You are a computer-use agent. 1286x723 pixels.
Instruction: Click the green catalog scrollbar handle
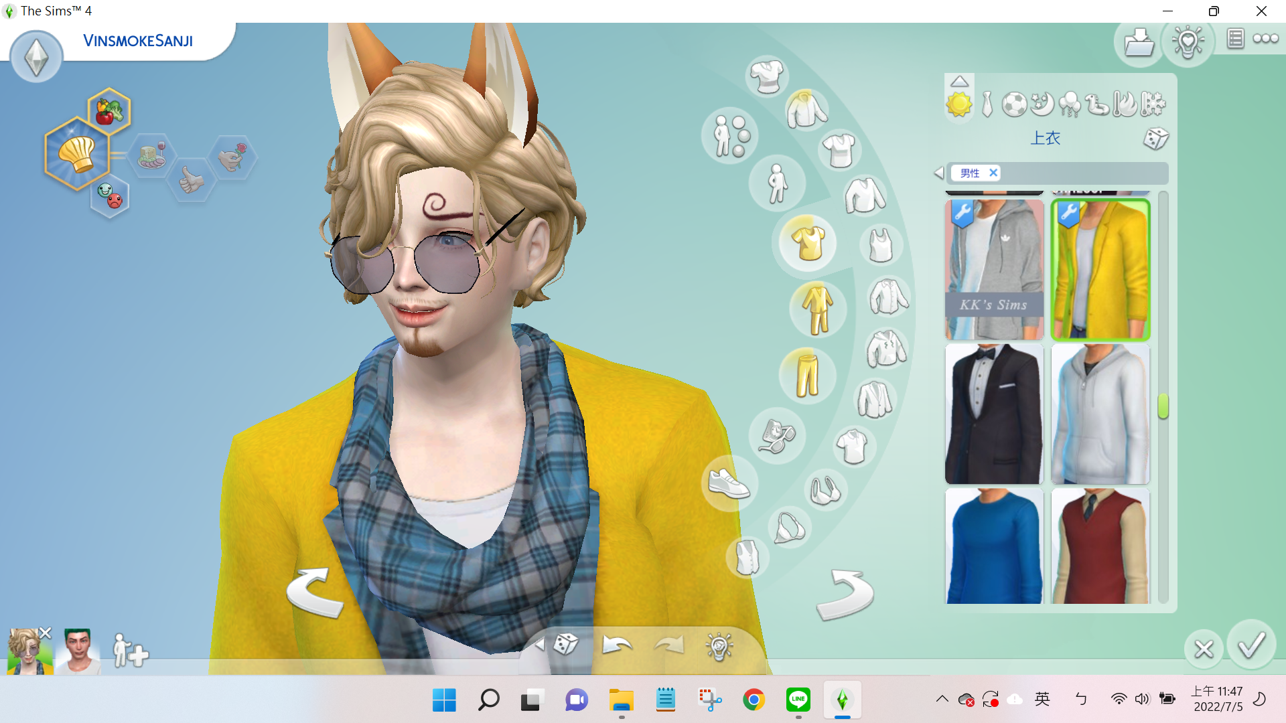(1163, 406)
